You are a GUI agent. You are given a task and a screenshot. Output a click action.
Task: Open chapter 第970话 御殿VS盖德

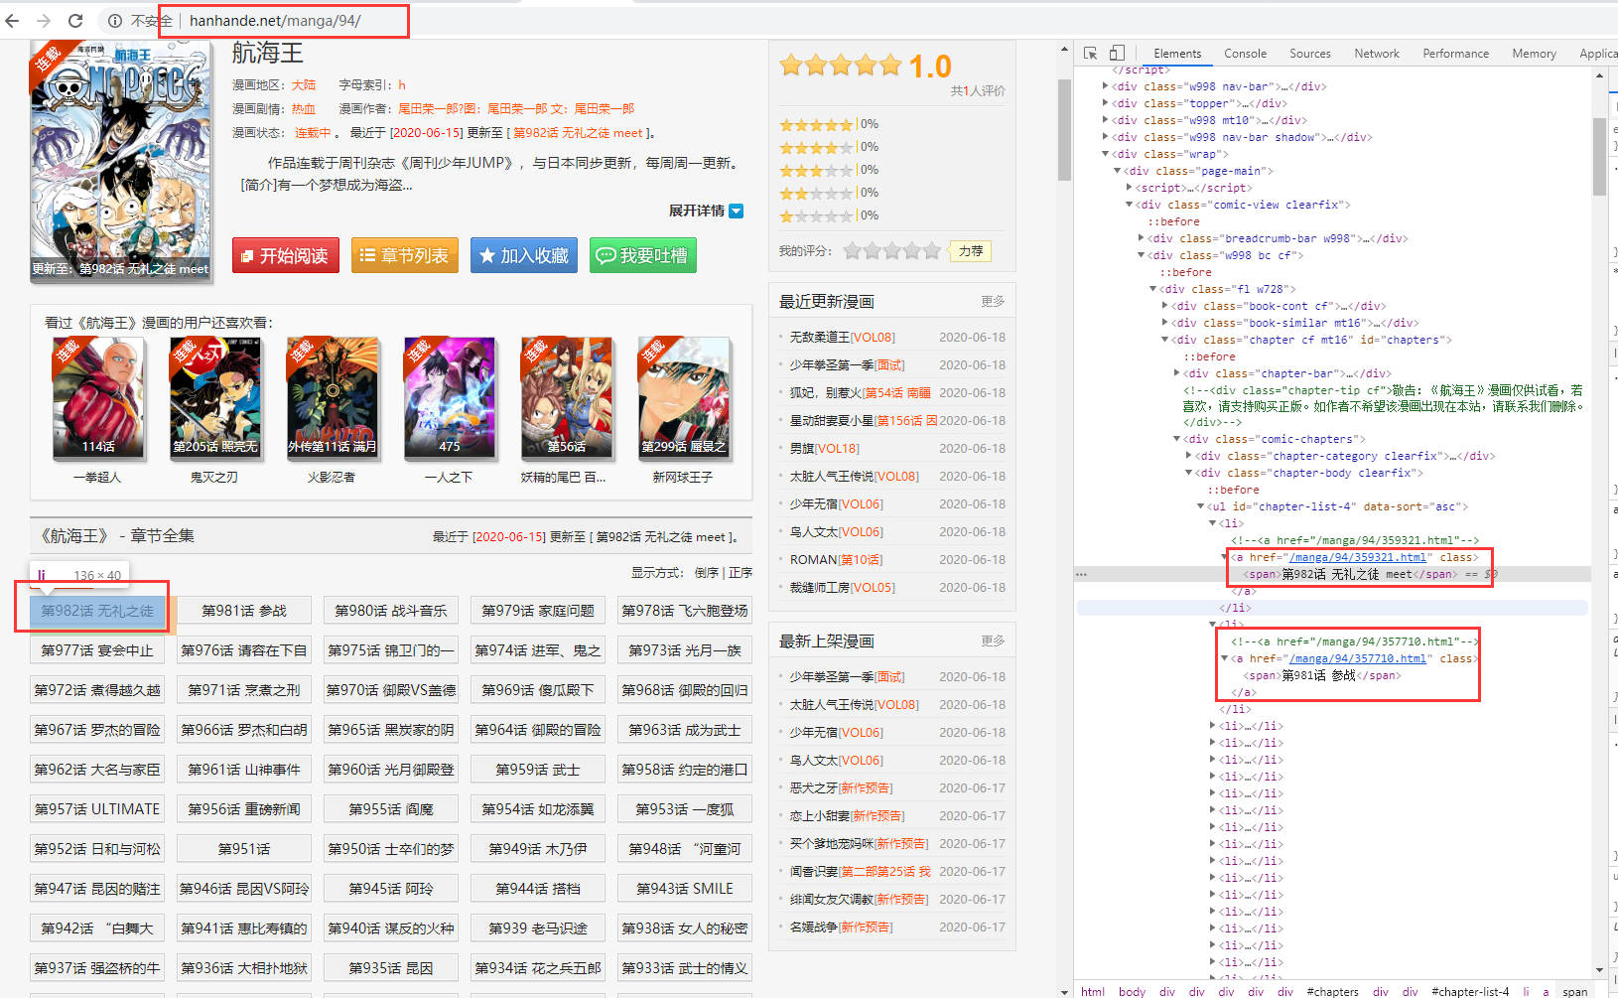391,690
